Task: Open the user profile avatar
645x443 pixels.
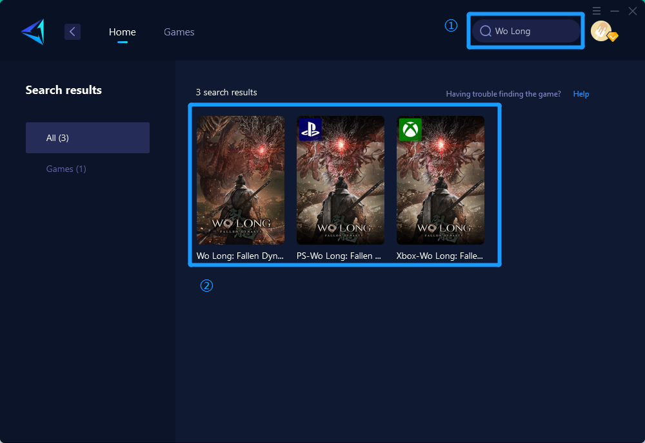Action: (602, 31)
